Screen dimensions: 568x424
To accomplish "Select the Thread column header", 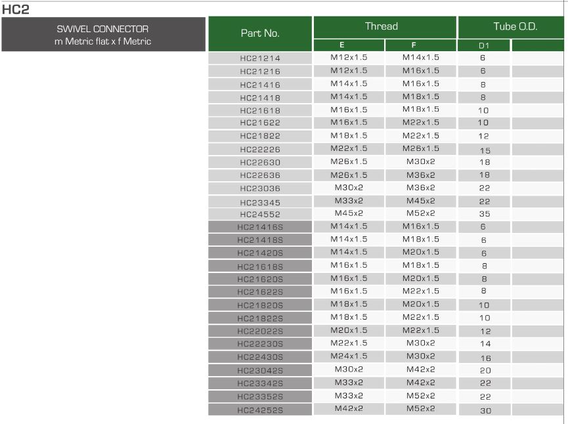I will pyautogui.click(x=384, y=27).
